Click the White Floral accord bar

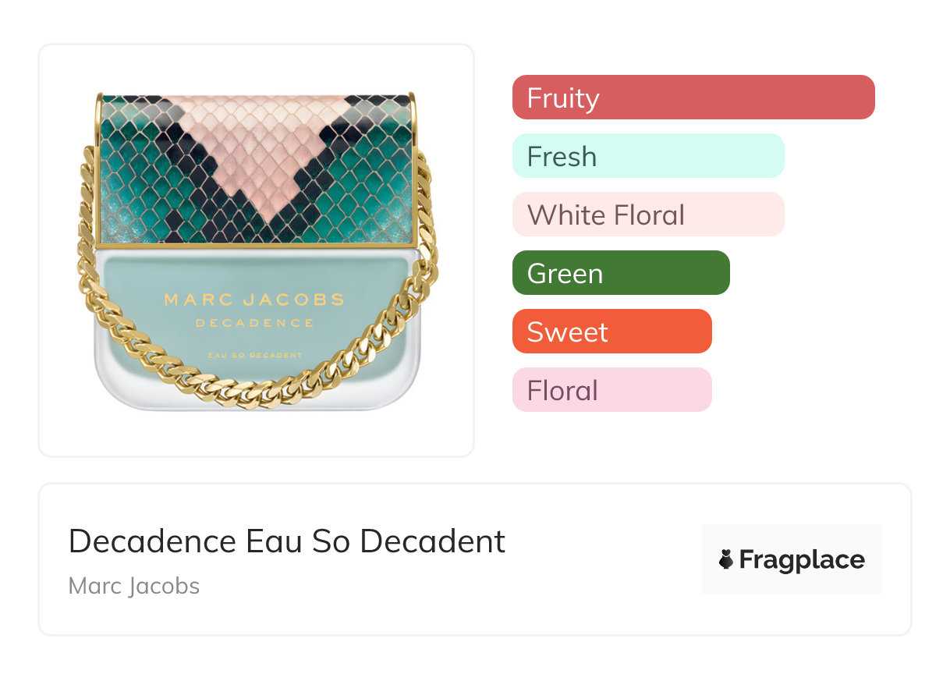[647, 215]
